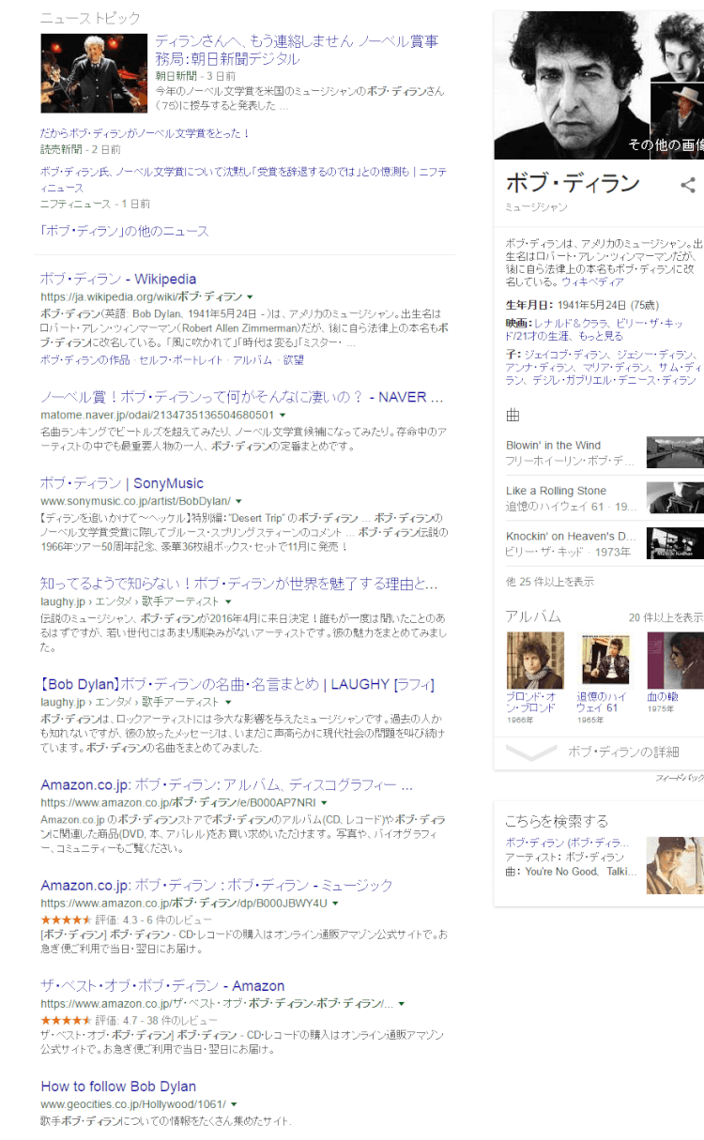
Task: Open 「ボブ・ディラン」の他のニュース link
Action: (125, 231)
